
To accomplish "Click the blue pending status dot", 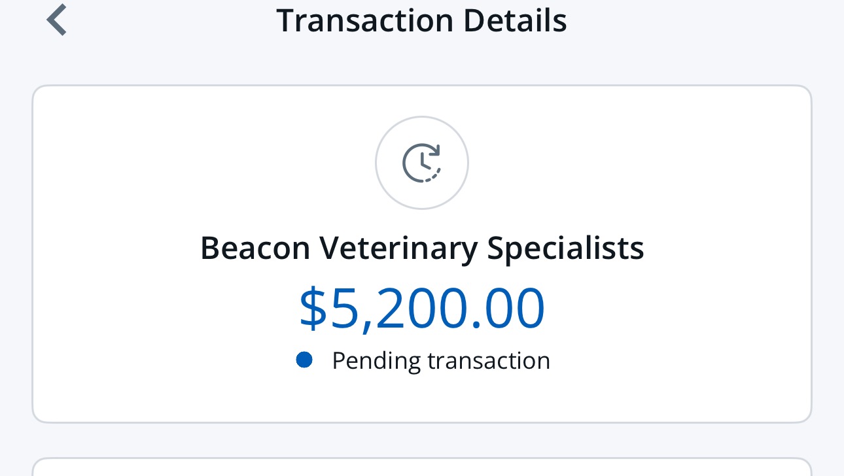I will click(304, 360).
